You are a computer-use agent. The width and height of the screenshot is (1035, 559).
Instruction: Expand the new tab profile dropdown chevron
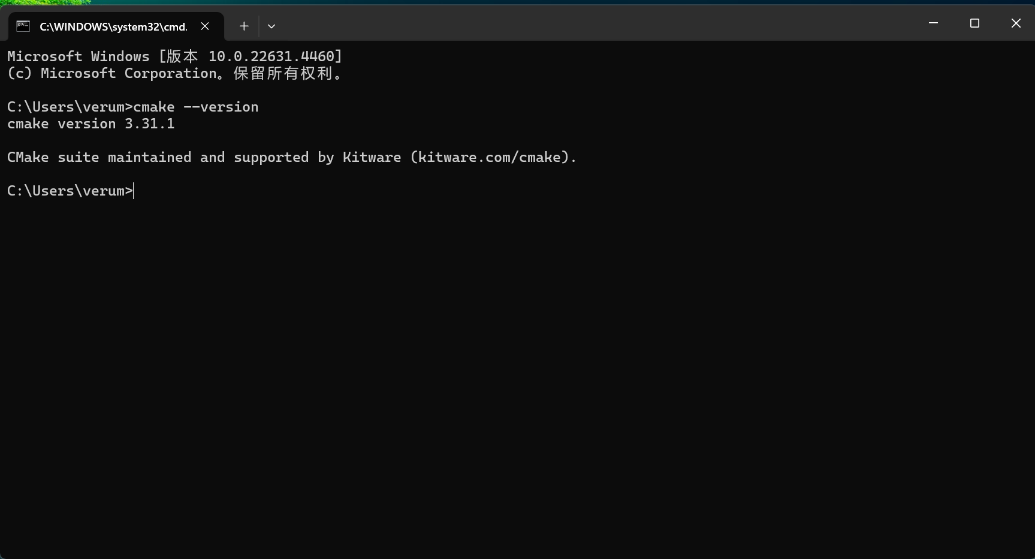[271, 26]
